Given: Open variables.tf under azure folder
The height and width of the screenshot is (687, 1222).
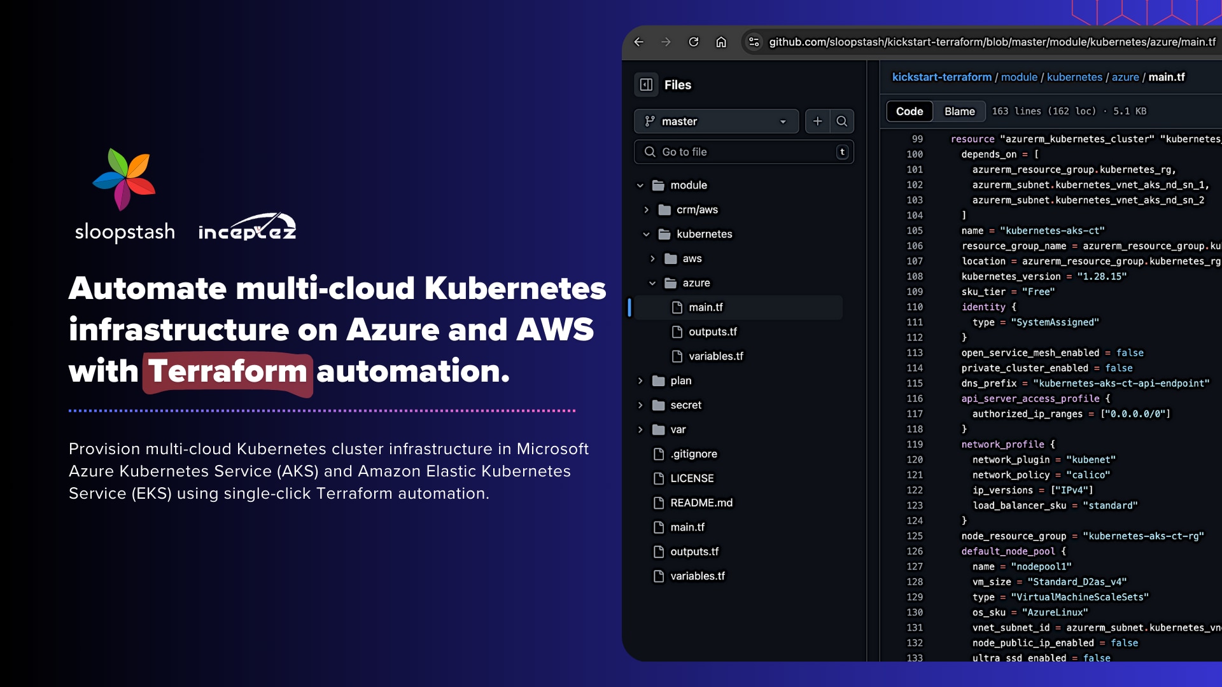Looking at the screenshot, I should pos(715,356).
